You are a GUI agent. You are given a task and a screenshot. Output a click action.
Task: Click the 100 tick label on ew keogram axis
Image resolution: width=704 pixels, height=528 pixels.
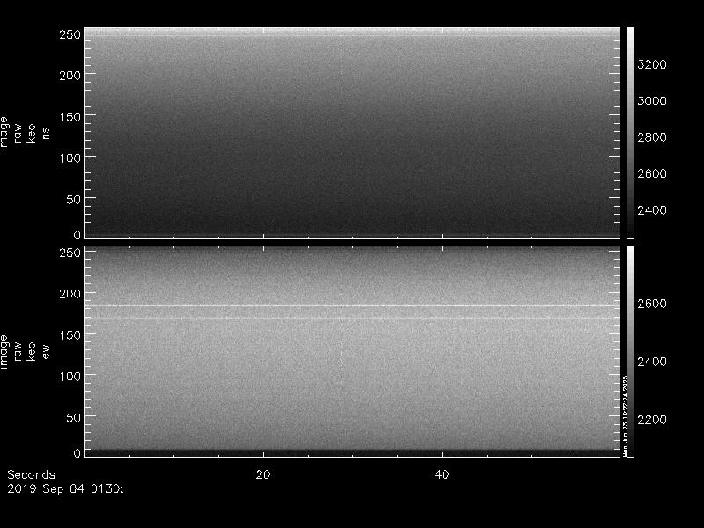pyautogui.click(x=70, y=377)
